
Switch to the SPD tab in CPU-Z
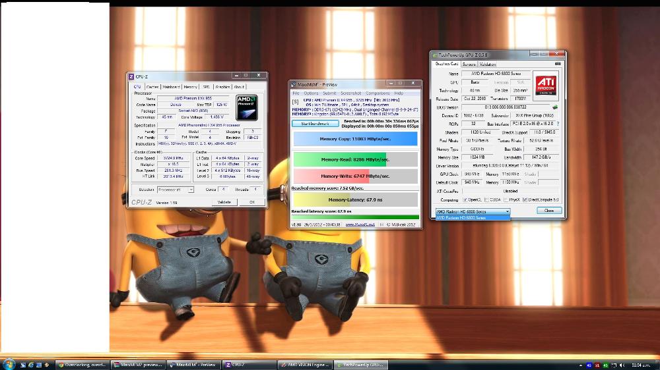[206, 87]
